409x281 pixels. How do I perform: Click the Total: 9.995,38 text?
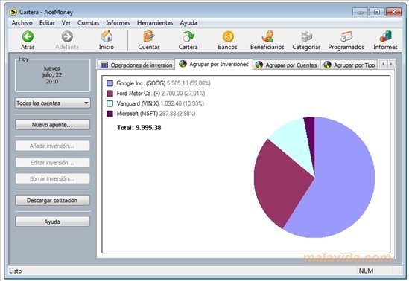(x=139, y=128)
